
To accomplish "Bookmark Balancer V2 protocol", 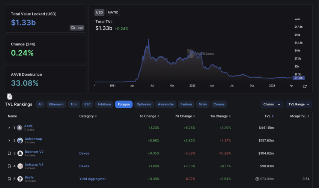I will pyautogui.click(x=9, y=153).
